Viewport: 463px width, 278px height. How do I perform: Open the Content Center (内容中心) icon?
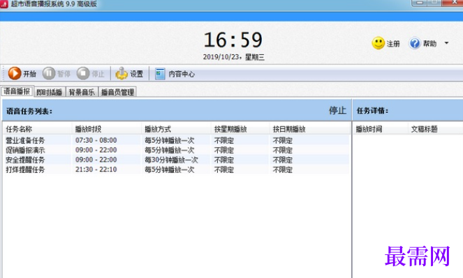point(160,74)
